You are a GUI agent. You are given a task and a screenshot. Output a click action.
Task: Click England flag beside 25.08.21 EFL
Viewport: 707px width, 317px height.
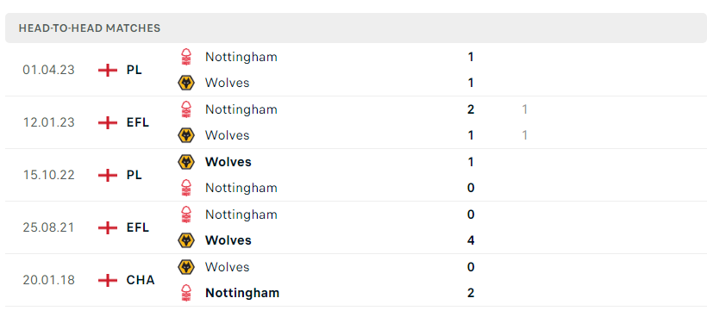point(107,227)
